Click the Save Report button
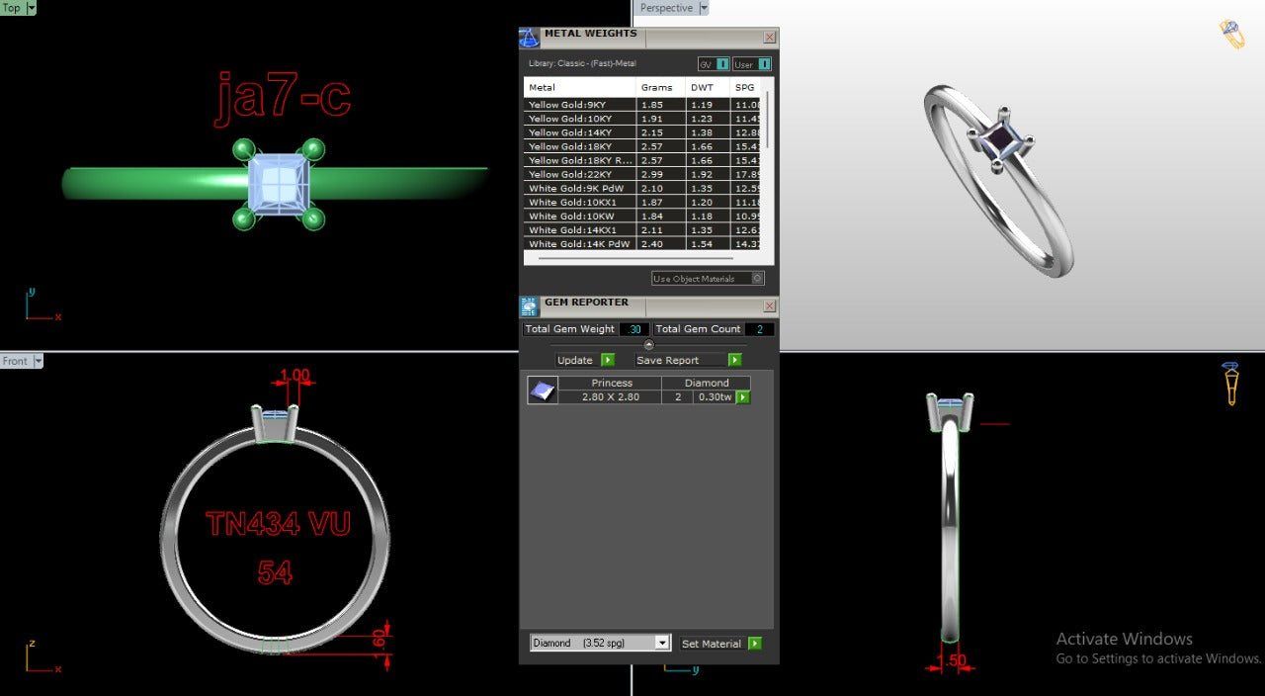The image size is (1265, 696). (668, 360)
